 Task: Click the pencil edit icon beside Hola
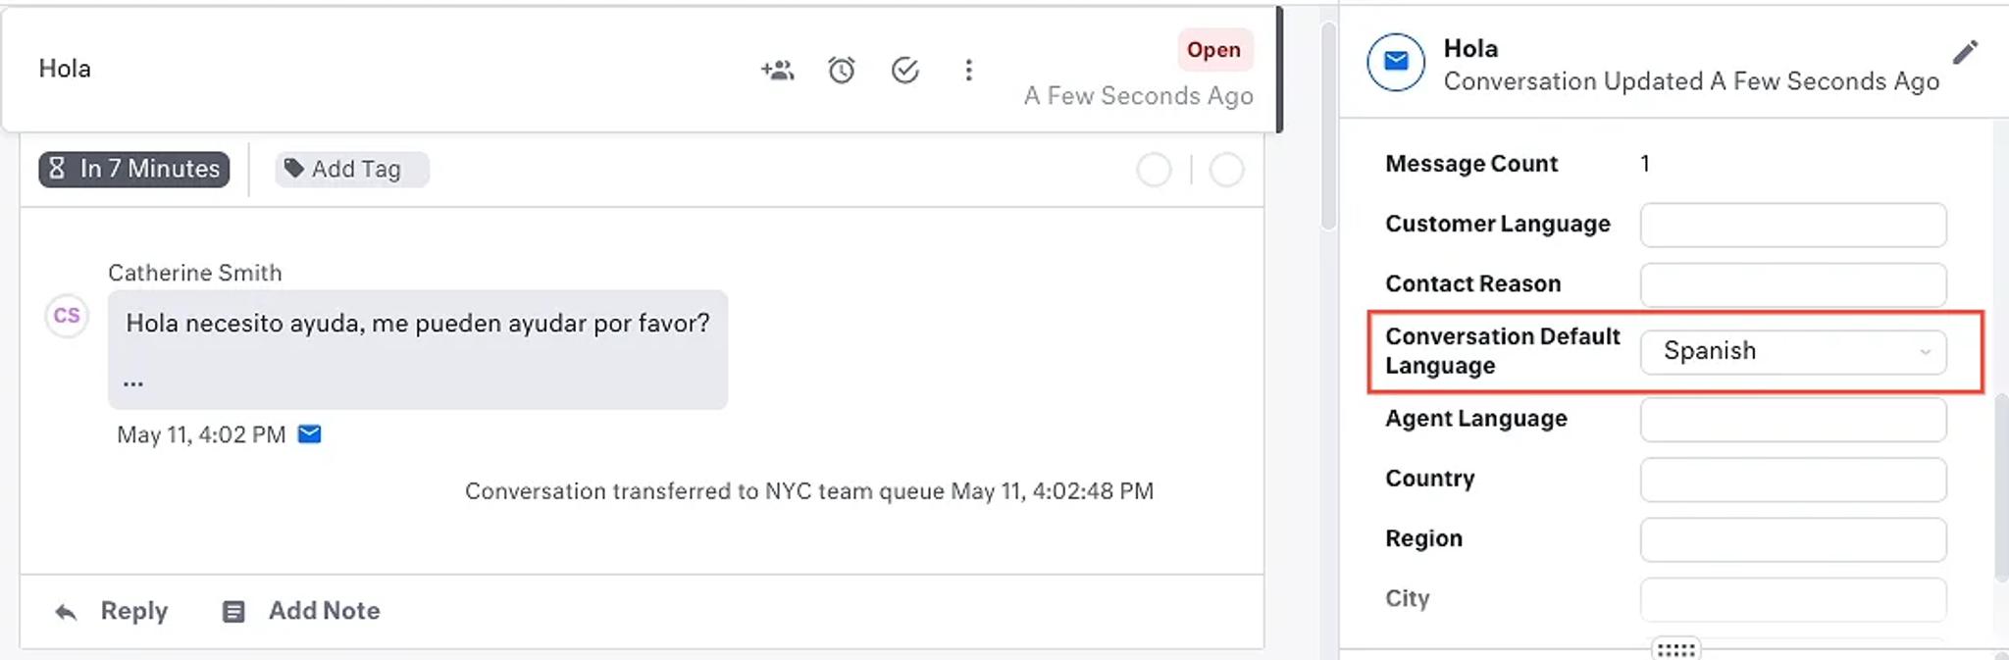coord(1965,52)
